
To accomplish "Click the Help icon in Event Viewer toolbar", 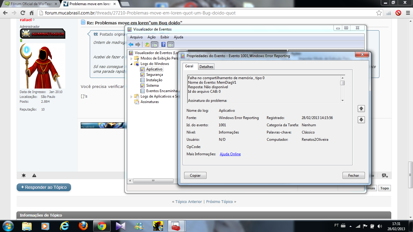I will (163, 45).
